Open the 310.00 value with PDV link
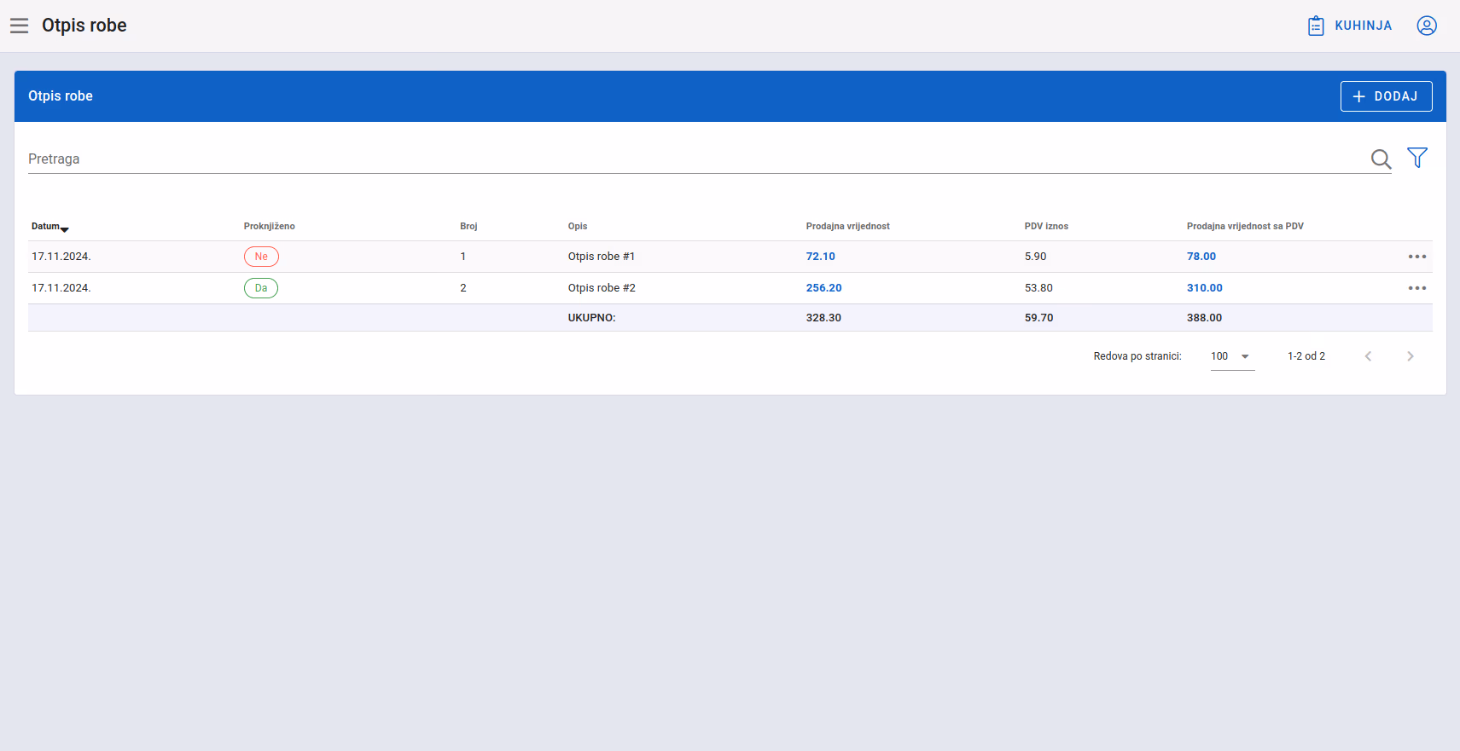 (1205, 288)
